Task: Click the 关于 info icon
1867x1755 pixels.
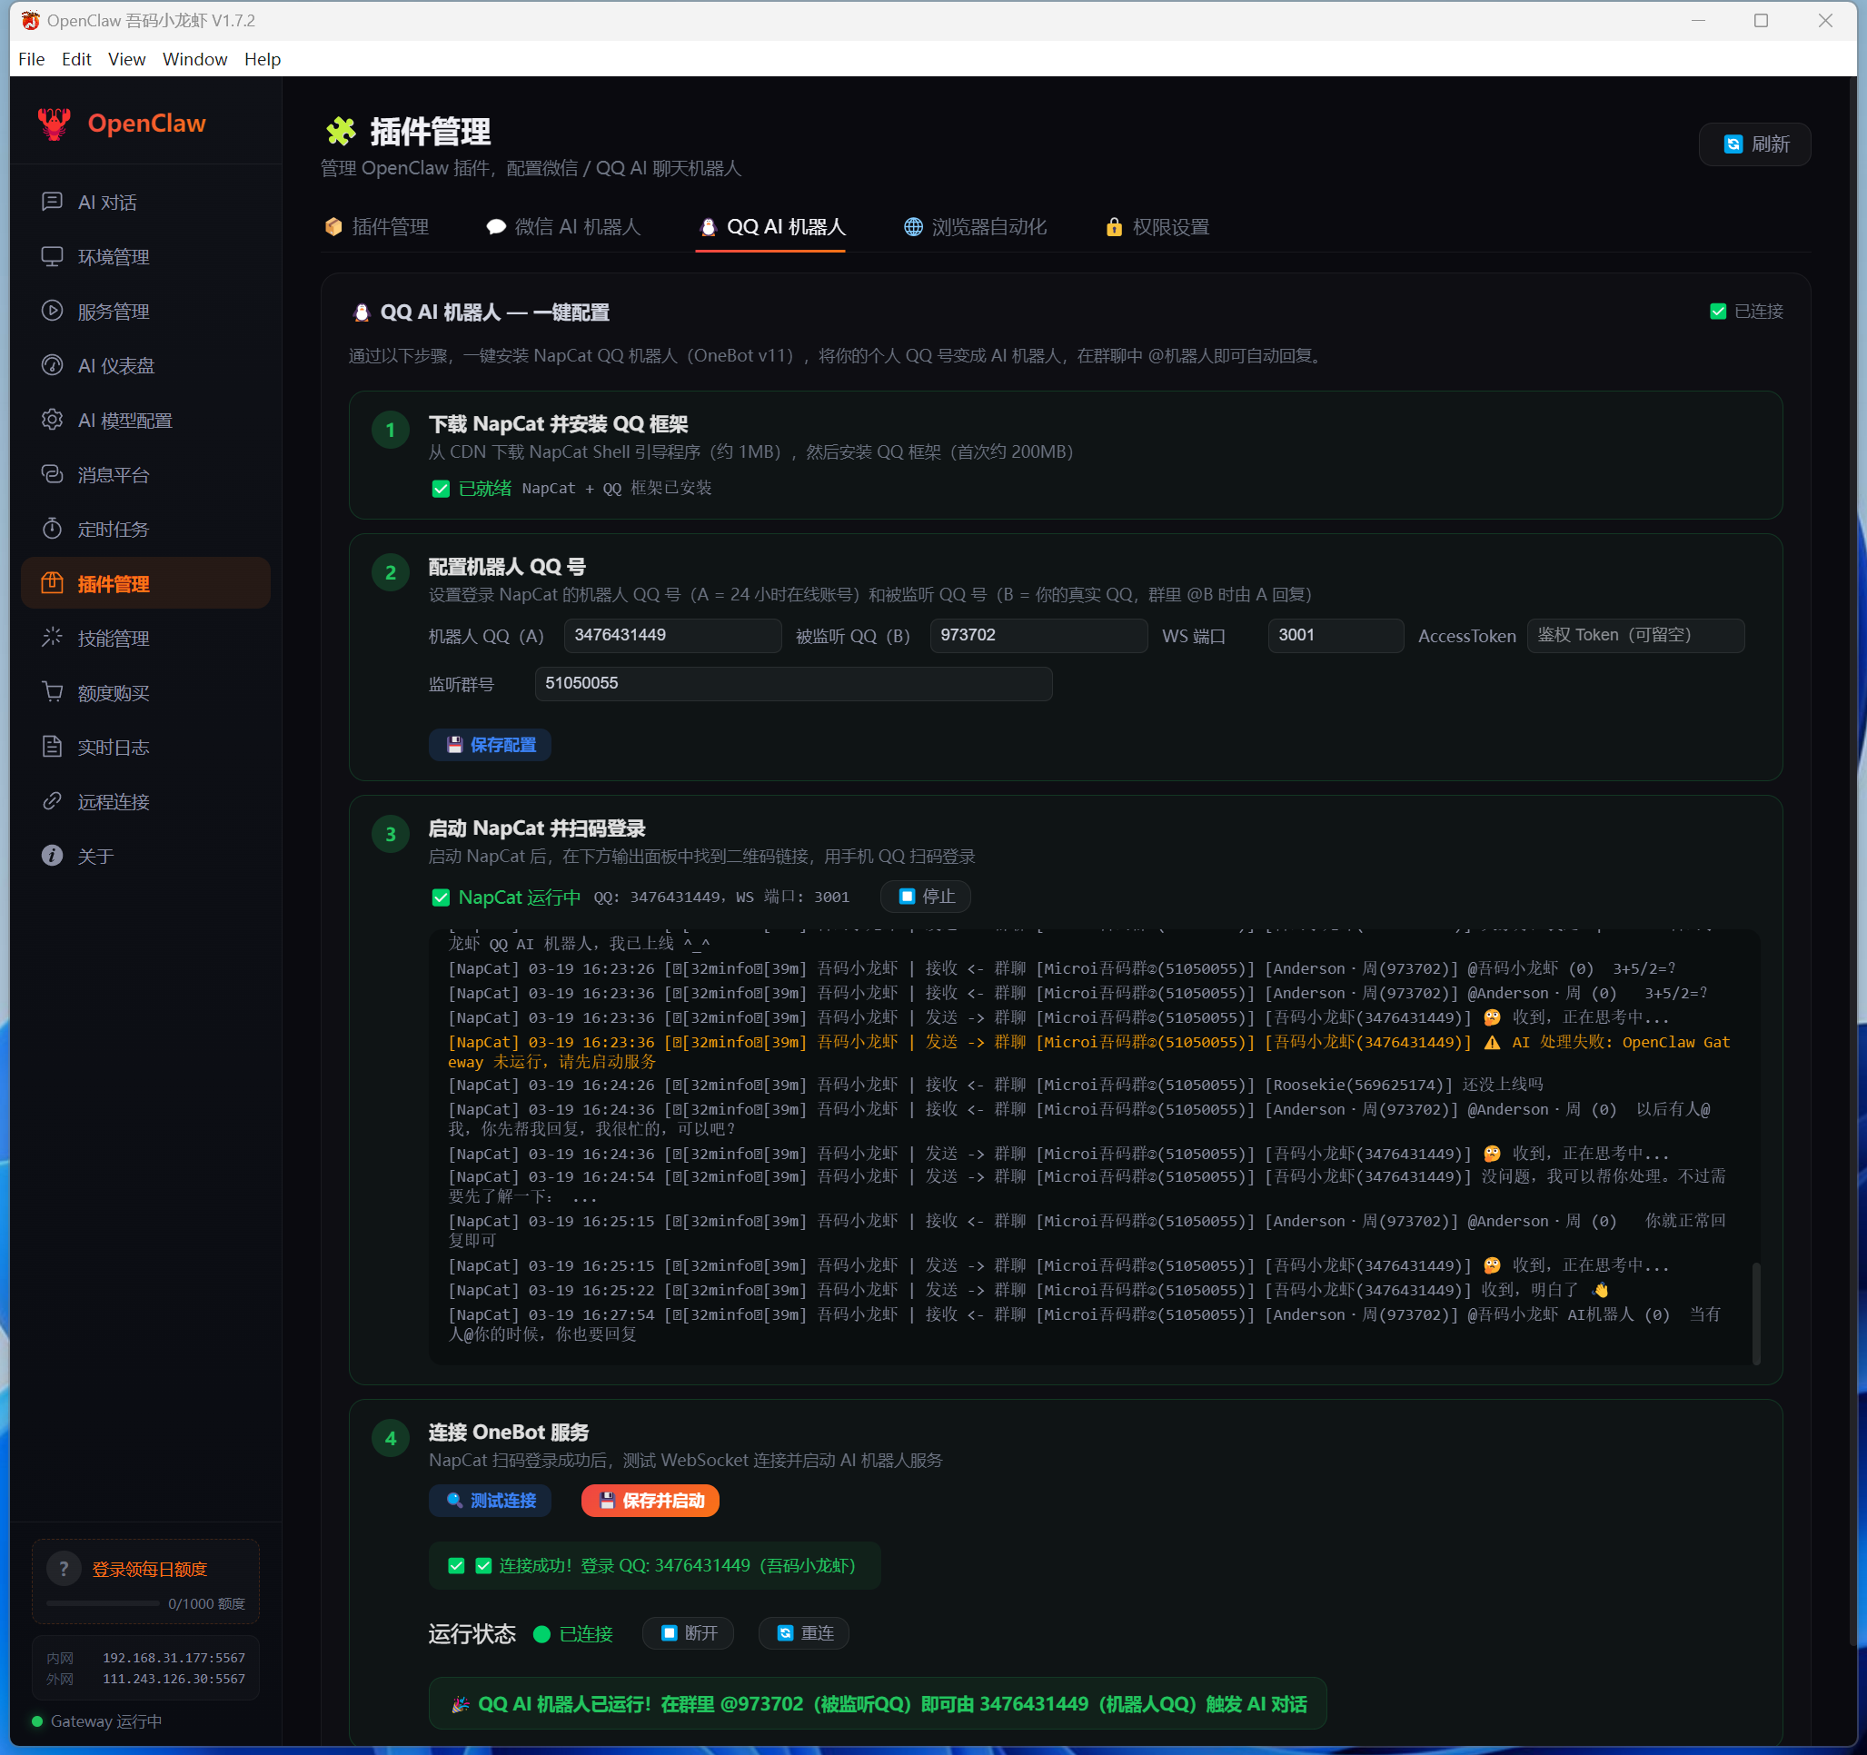Action: [53, 856]
